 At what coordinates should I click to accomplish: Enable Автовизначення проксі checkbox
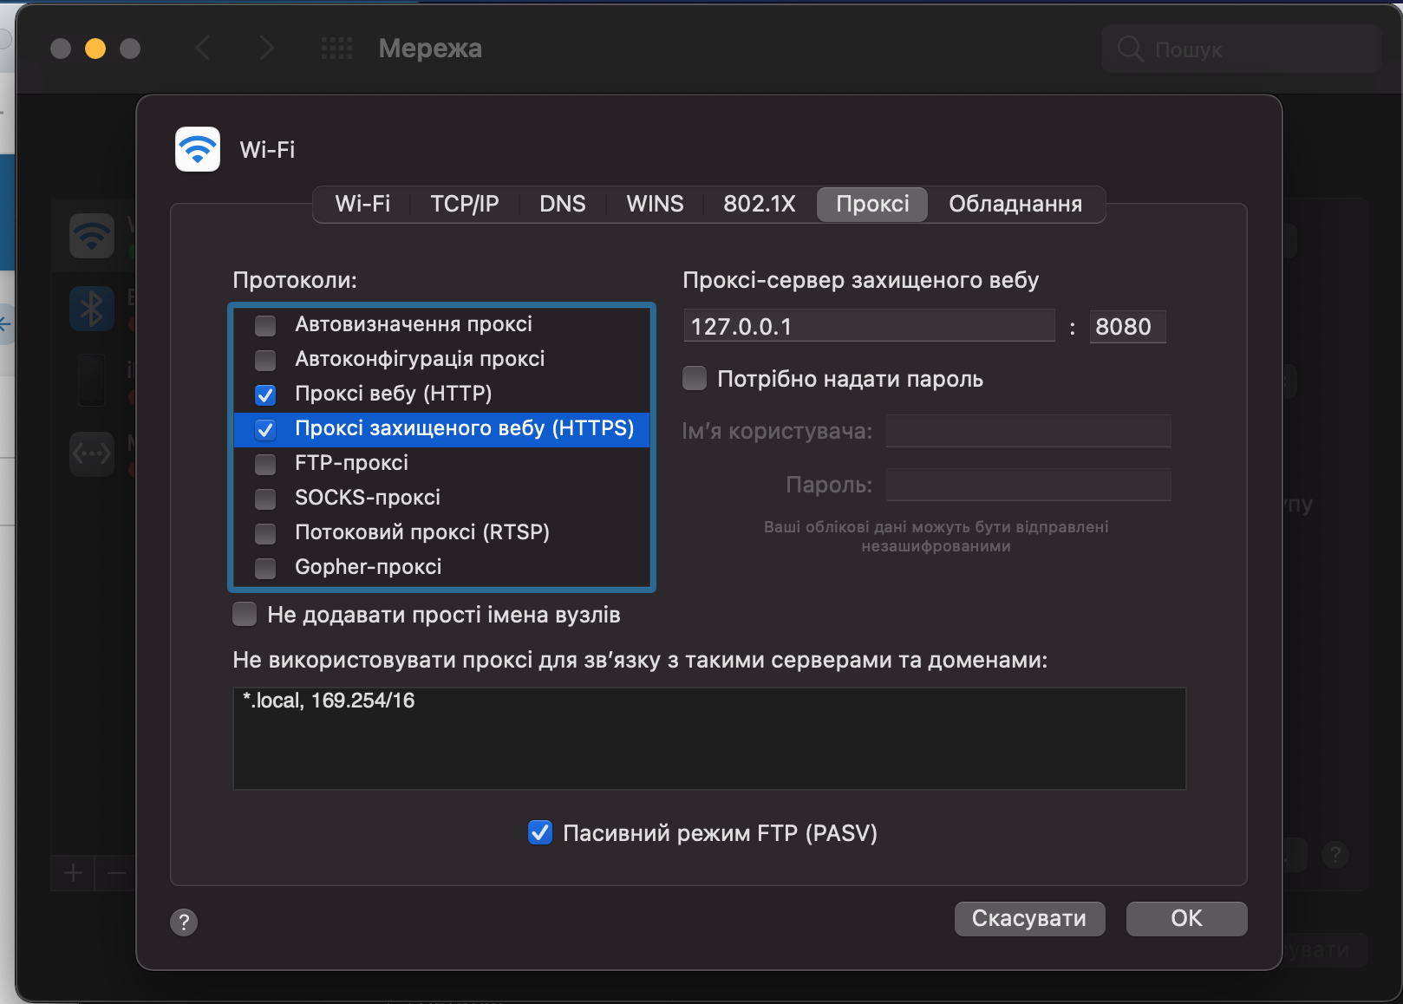pos(265,325)
